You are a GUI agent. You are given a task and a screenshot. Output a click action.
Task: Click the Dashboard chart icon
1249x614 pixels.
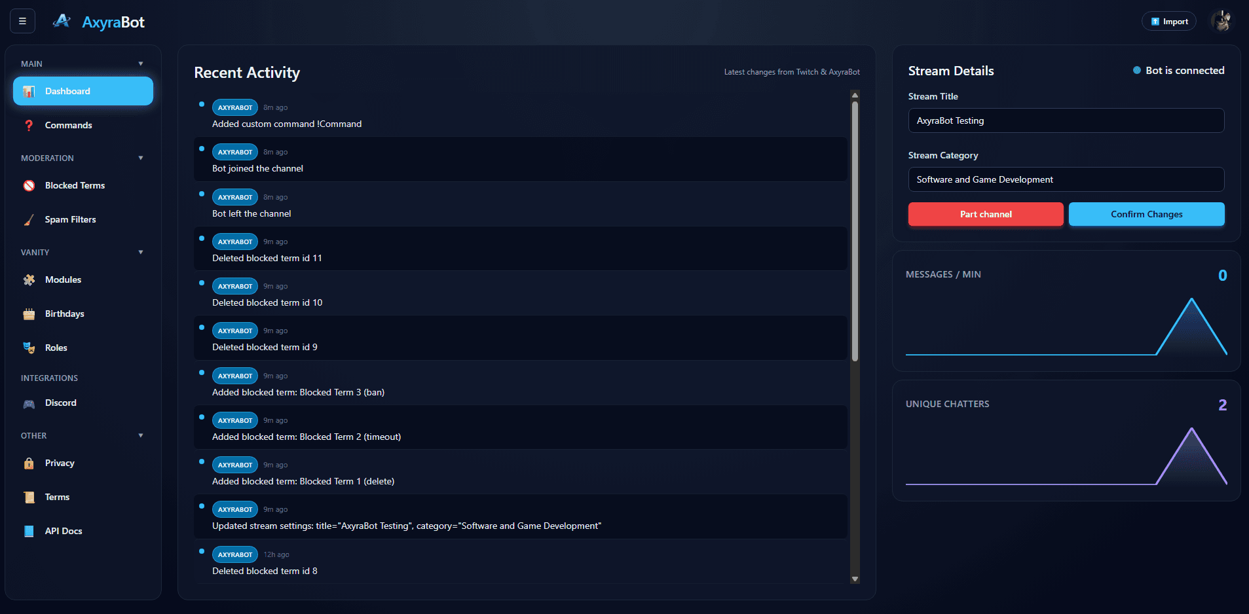tap(29, 92)
